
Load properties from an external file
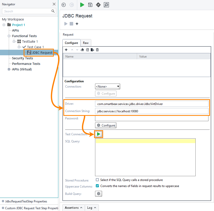87,50
